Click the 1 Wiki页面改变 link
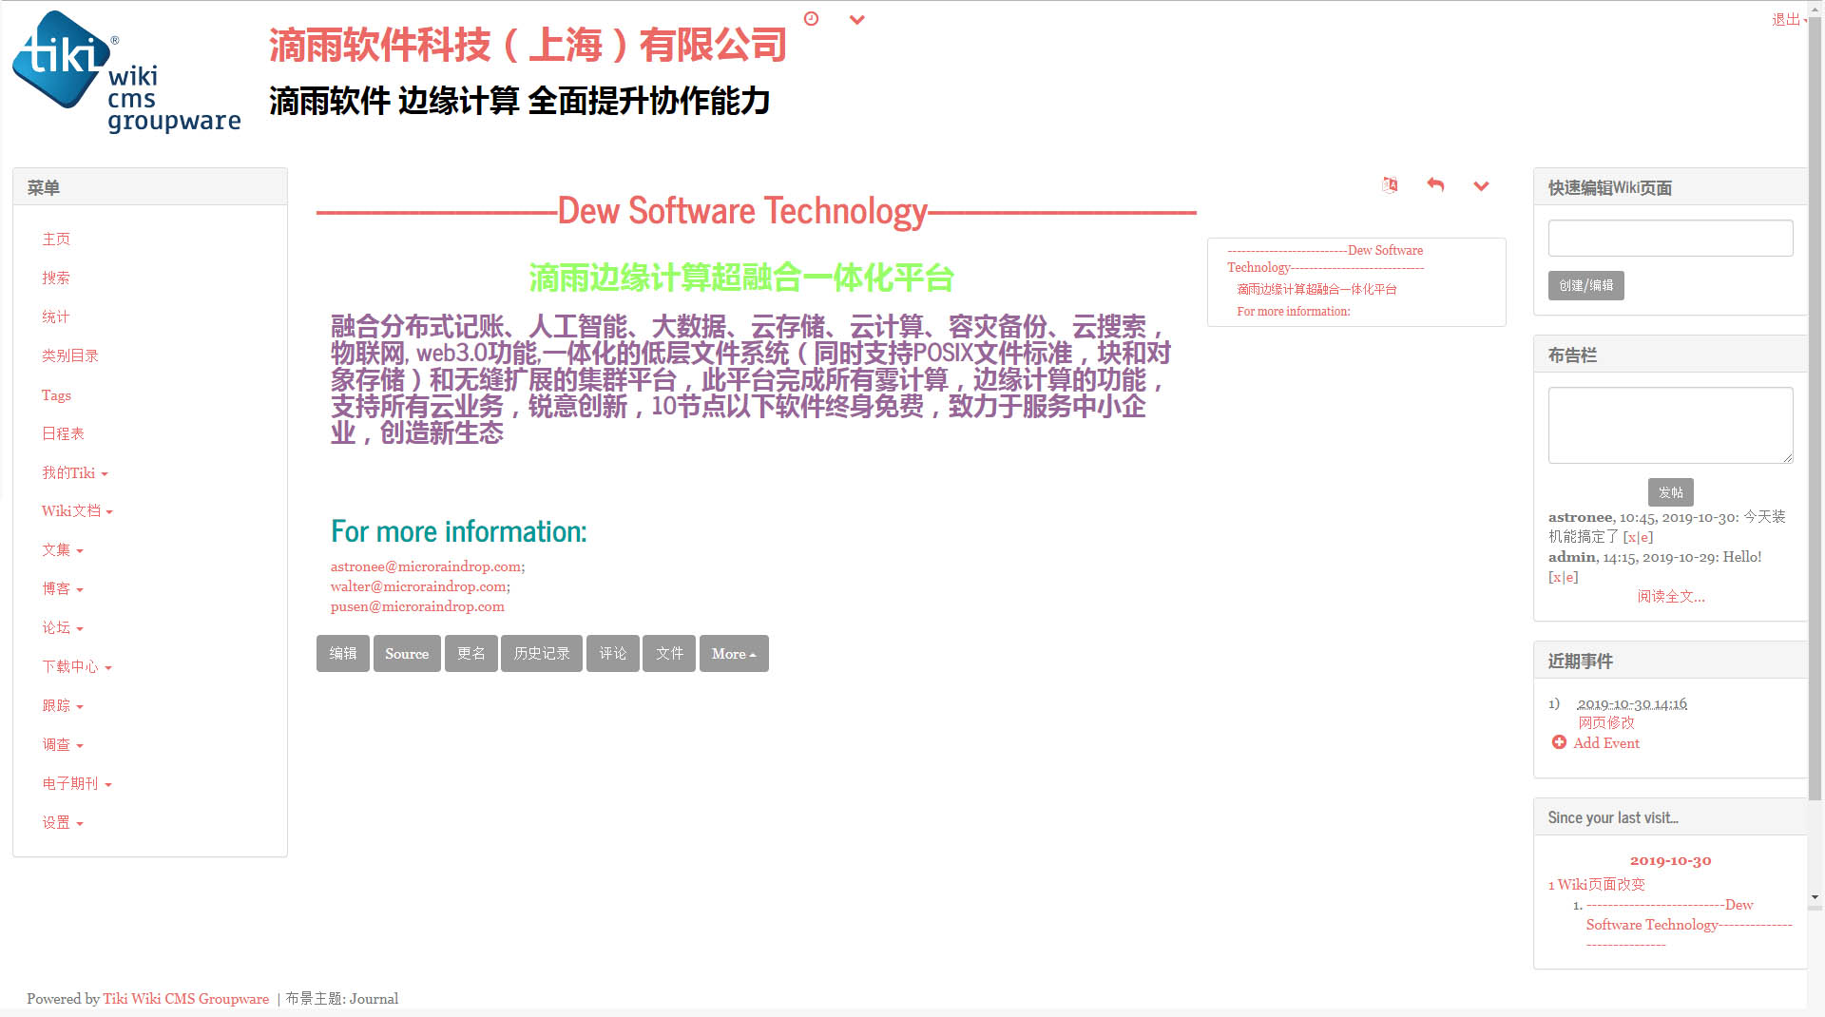 tap(1596, 885)
